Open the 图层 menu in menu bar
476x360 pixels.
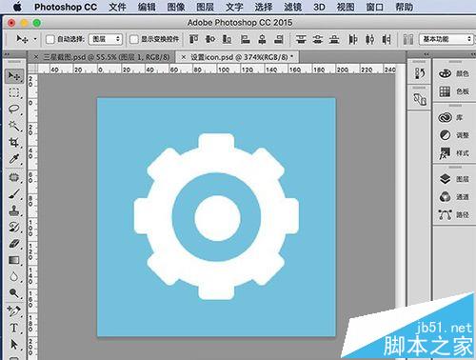[205, 7]
